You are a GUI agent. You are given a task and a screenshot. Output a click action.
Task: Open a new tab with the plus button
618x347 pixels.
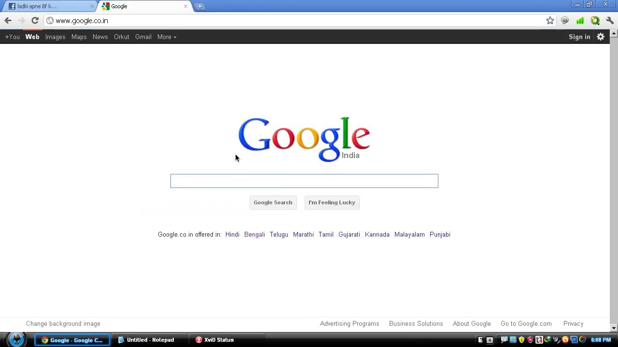199,6
